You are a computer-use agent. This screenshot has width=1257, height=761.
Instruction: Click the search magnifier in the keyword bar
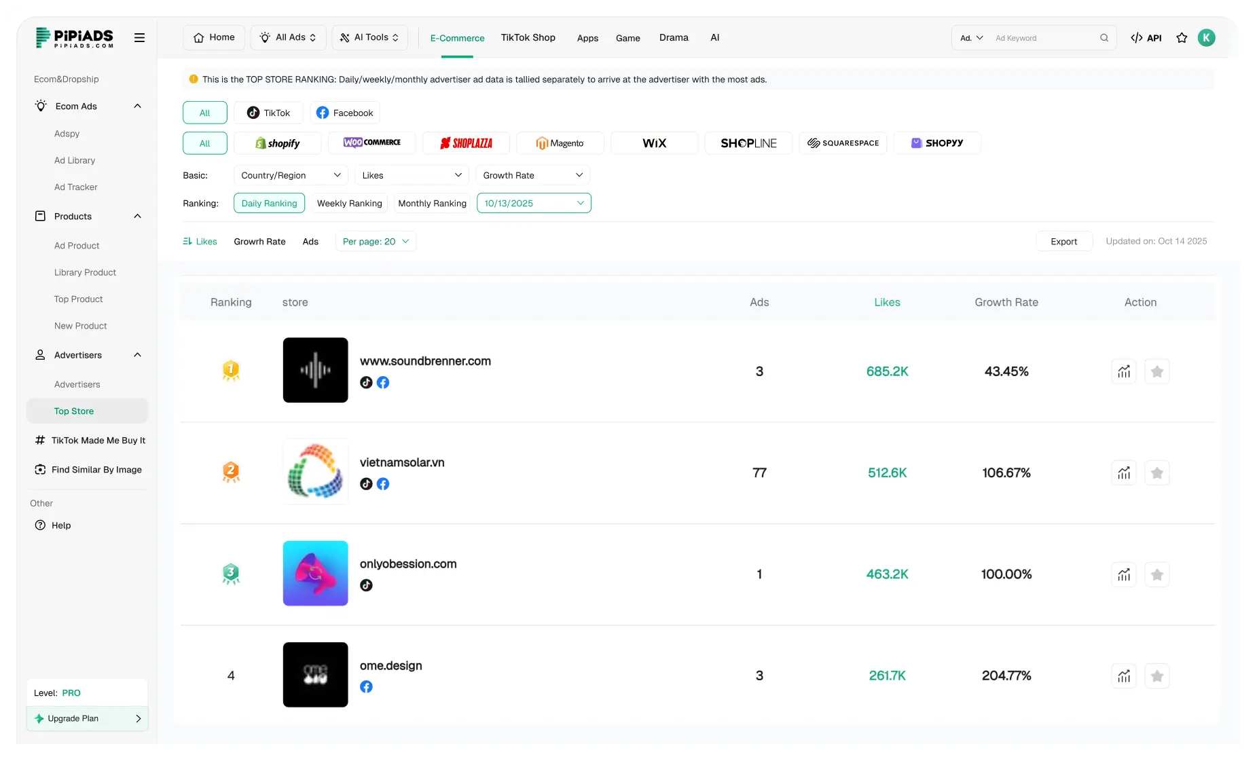(1104, 38)
